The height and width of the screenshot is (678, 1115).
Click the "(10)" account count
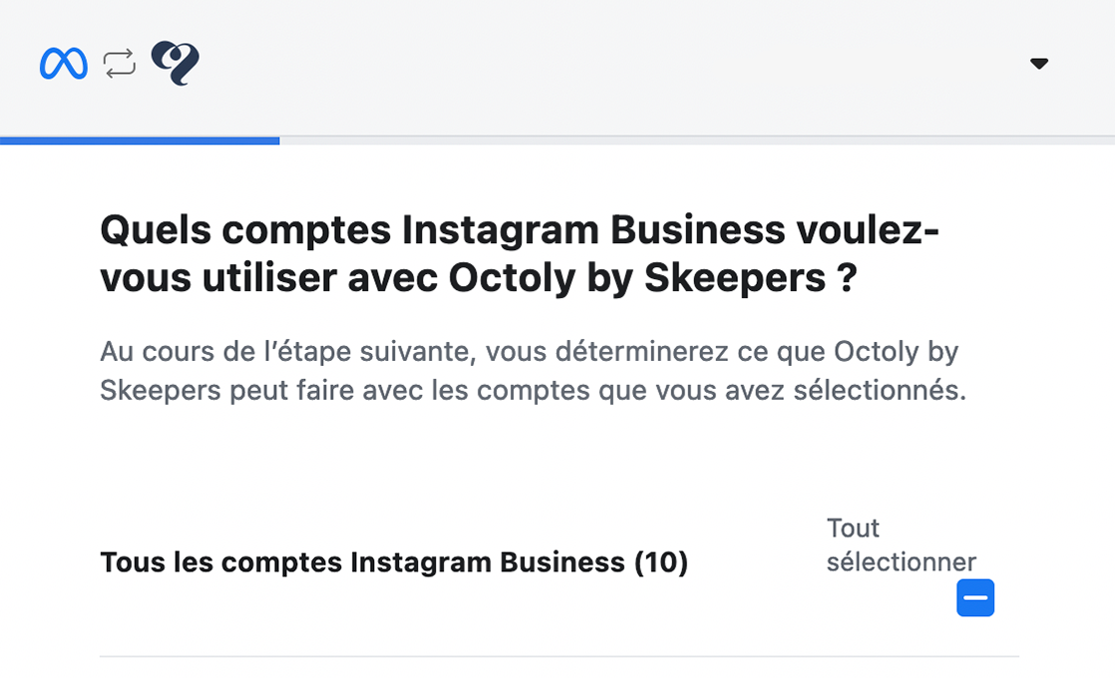[661, 562]
